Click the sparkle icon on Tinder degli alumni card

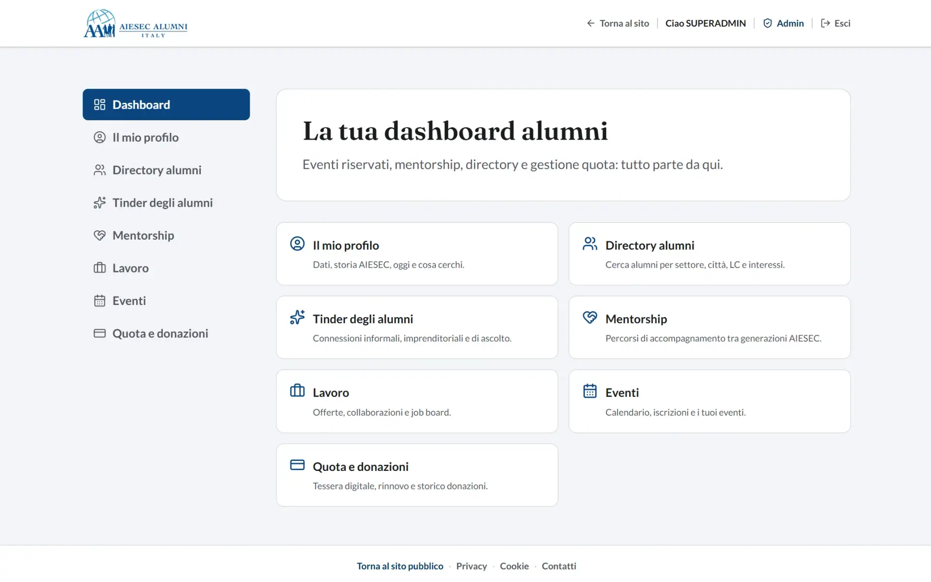[297, 317]
